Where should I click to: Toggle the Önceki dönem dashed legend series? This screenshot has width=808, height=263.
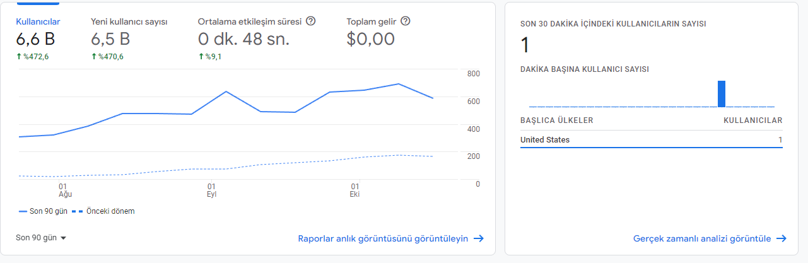[x=103, y=211]
